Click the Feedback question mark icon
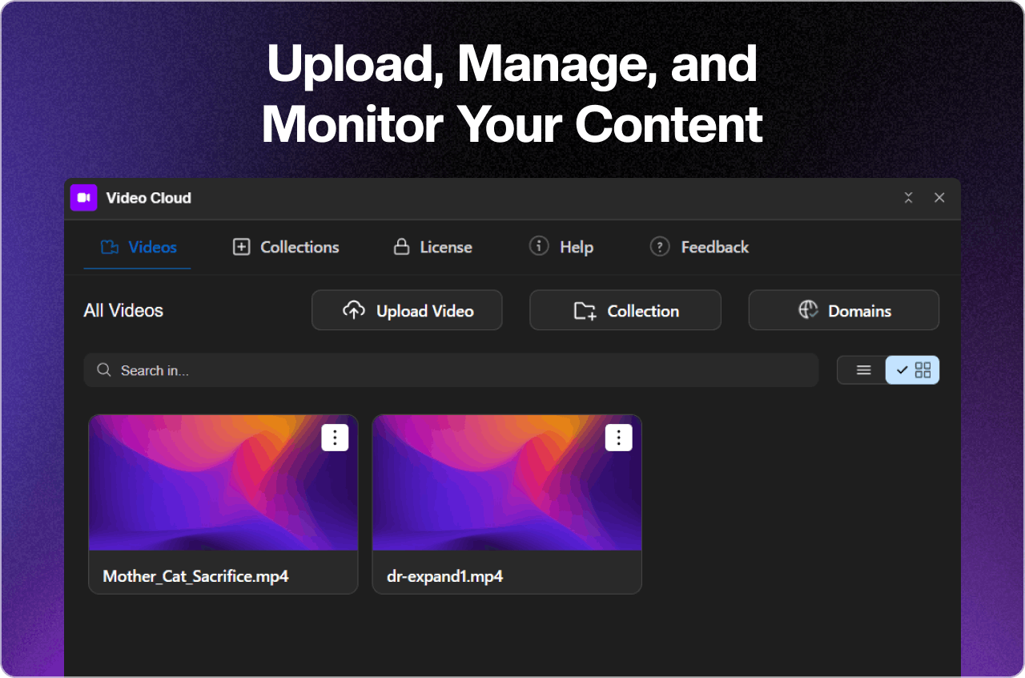1025x678 pixels. (x=659, y=246)
